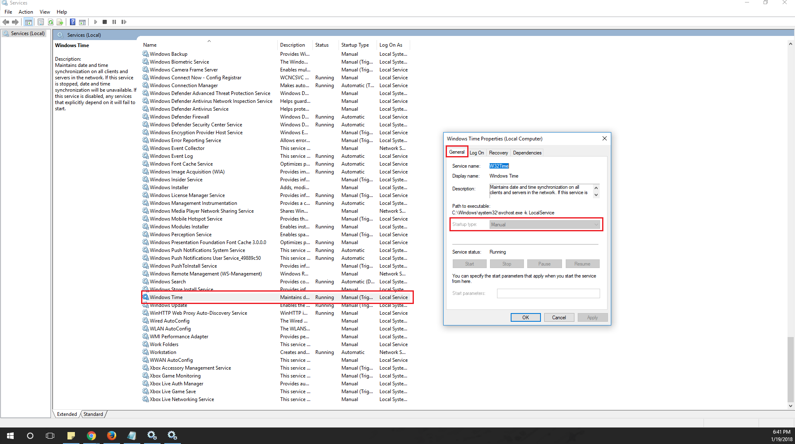Switch to the Standard view tab
The image size is (795, 444).
[x=93, y=414]
